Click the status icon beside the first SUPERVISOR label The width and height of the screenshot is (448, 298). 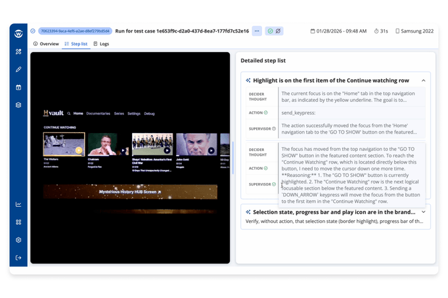[x=274, y=128]
